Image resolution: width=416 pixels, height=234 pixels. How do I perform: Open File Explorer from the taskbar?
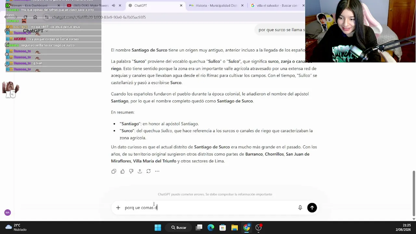tap(234, 227)
